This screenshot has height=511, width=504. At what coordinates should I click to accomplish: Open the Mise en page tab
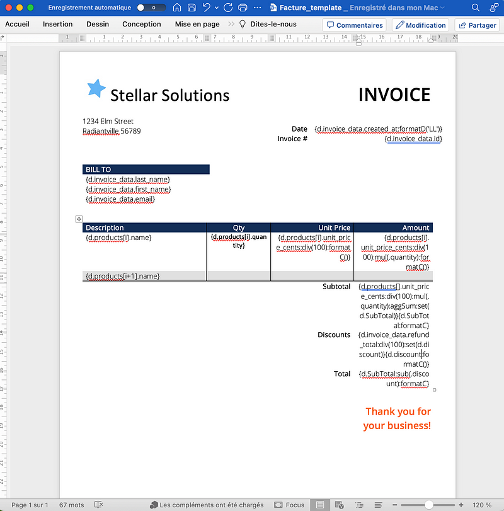[197, 24]
